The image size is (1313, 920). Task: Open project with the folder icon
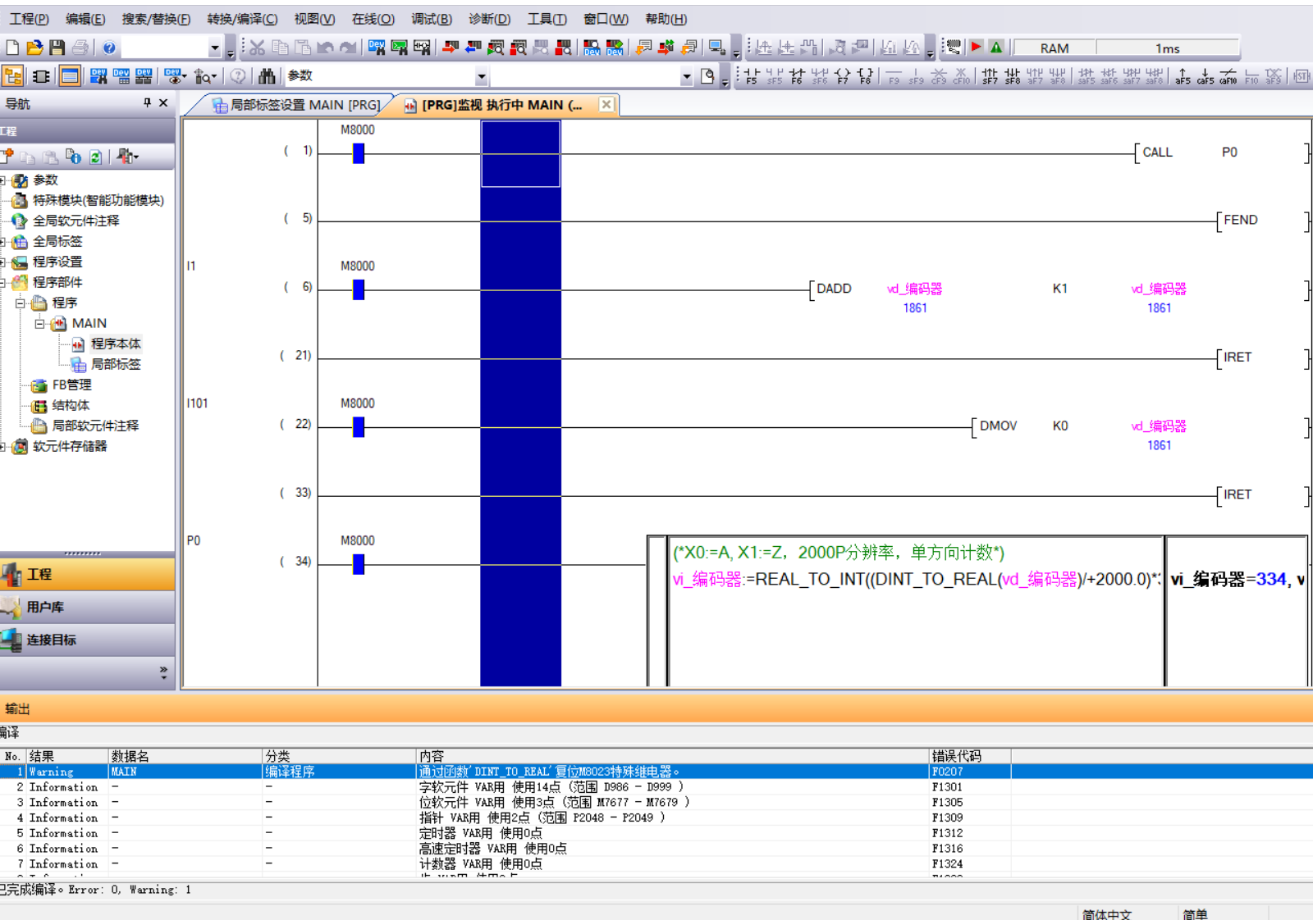point(34,48)
